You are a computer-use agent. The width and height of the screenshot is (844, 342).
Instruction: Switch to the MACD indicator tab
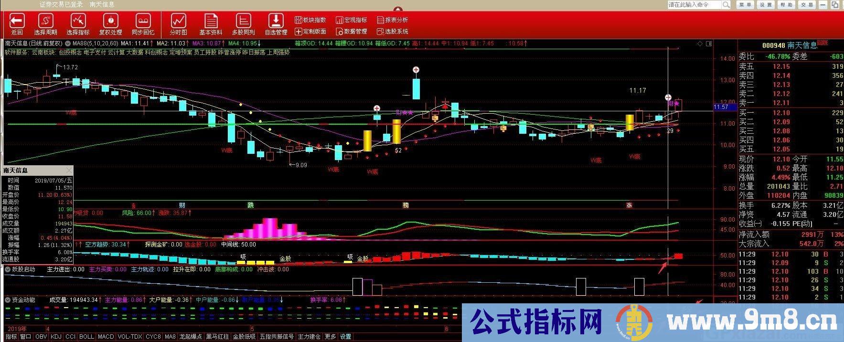106,337
